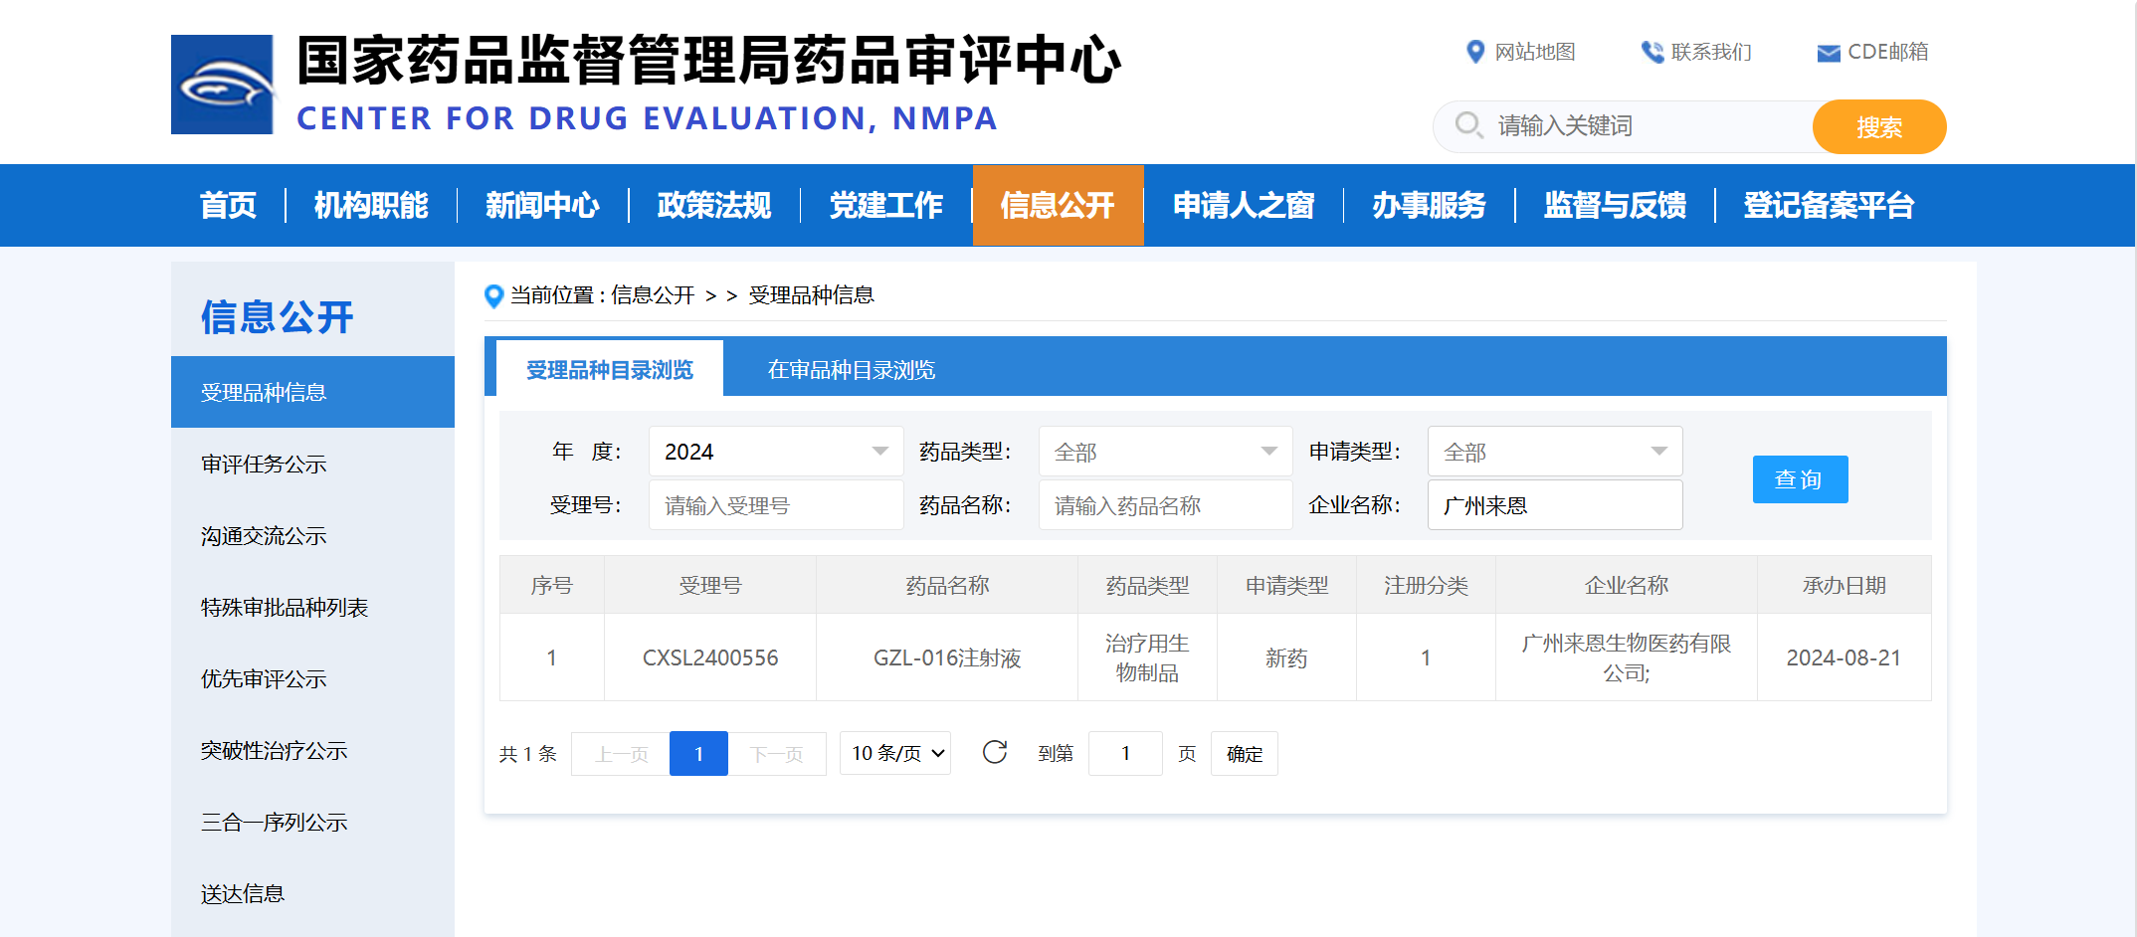
Task: Click 上一页 pagination button
Action: click(621, 753)
